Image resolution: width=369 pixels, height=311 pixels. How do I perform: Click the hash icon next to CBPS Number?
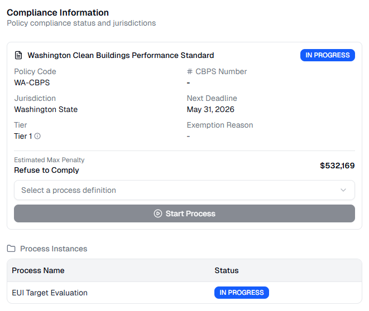pyautogui.click(x=190, y=71)
